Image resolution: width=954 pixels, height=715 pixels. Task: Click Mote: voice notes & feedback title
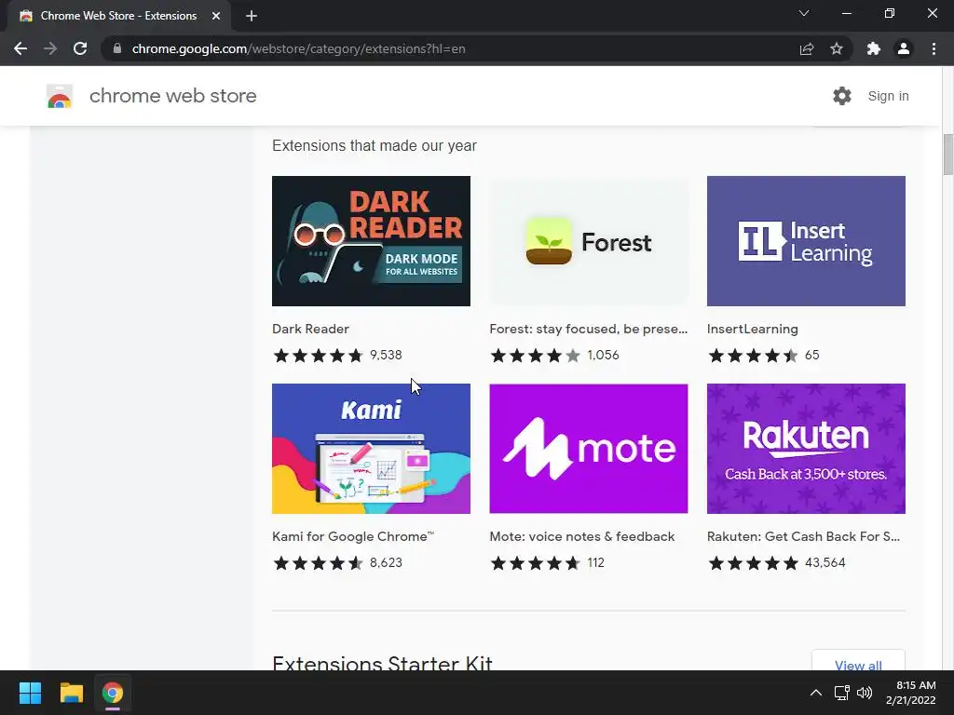click(582, 537)
